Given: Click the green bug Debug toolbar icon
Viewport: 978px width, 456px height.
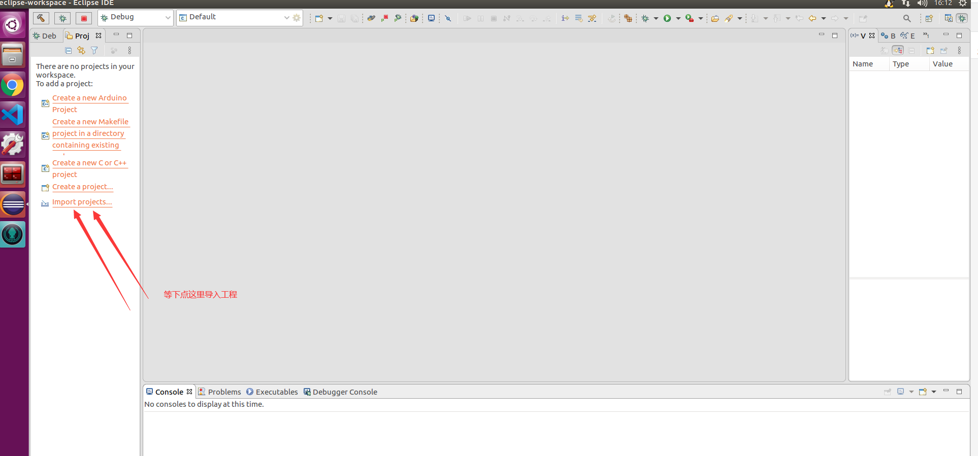Looking at the screenshot, I should coord(645,18).
